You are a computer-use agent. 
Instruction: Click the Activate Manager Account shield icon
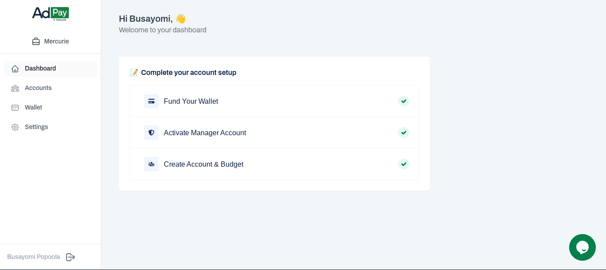pyautogui.click(x=151, y=133)
